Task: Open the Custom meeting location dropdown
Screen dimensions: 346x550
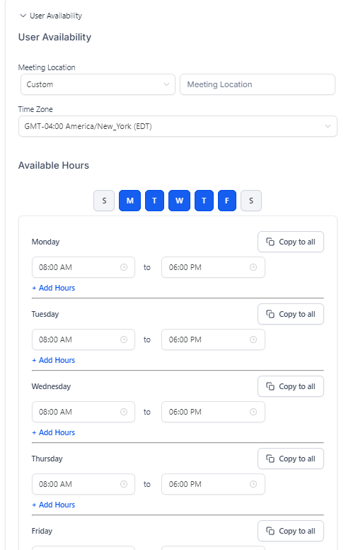Action: [98, 84]
